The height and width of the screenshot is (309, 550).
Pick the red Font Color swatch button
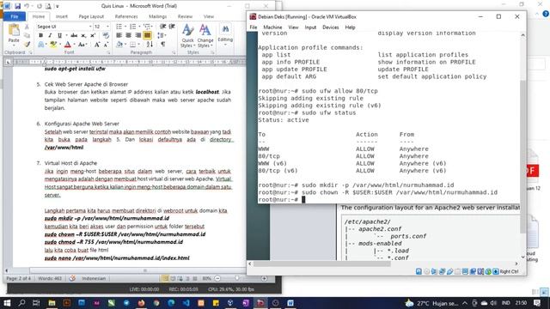tap(68, 45)
